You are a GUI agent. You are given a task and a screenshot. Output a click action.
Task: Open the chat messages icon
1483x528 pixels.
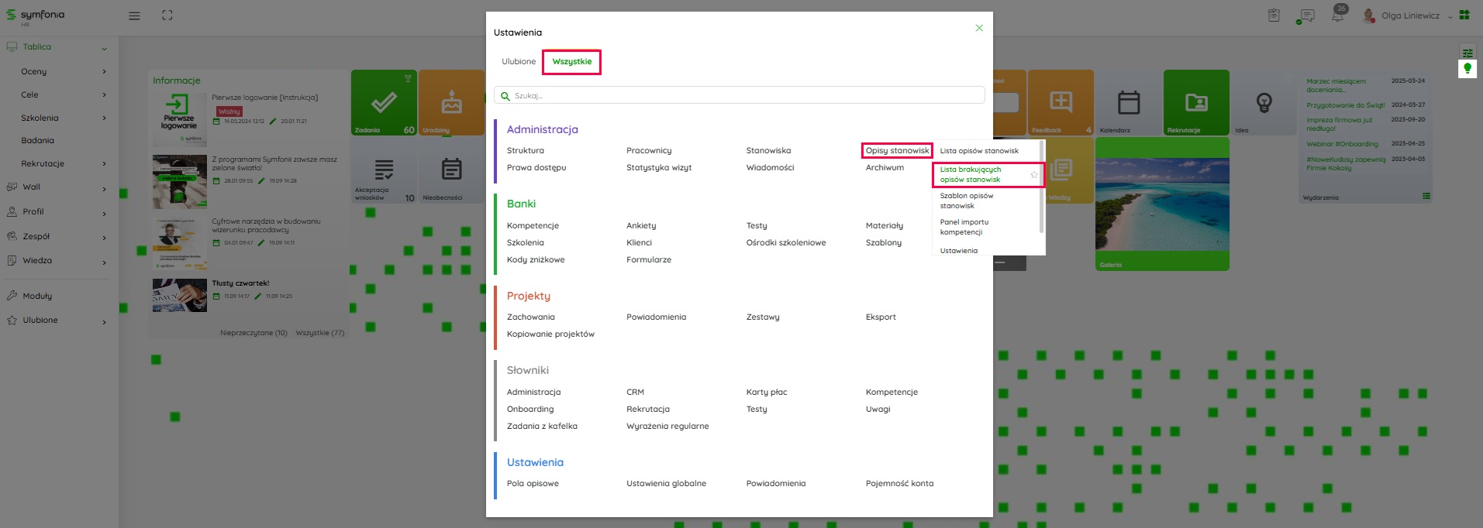(1306, 16)
